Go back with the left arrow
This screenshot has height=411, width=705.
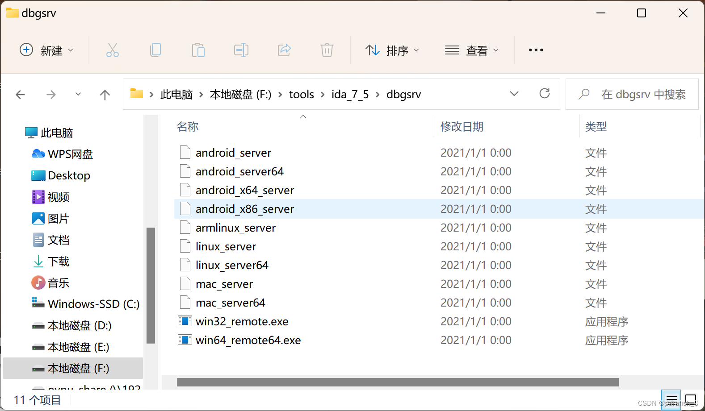[x=20, y=95]
